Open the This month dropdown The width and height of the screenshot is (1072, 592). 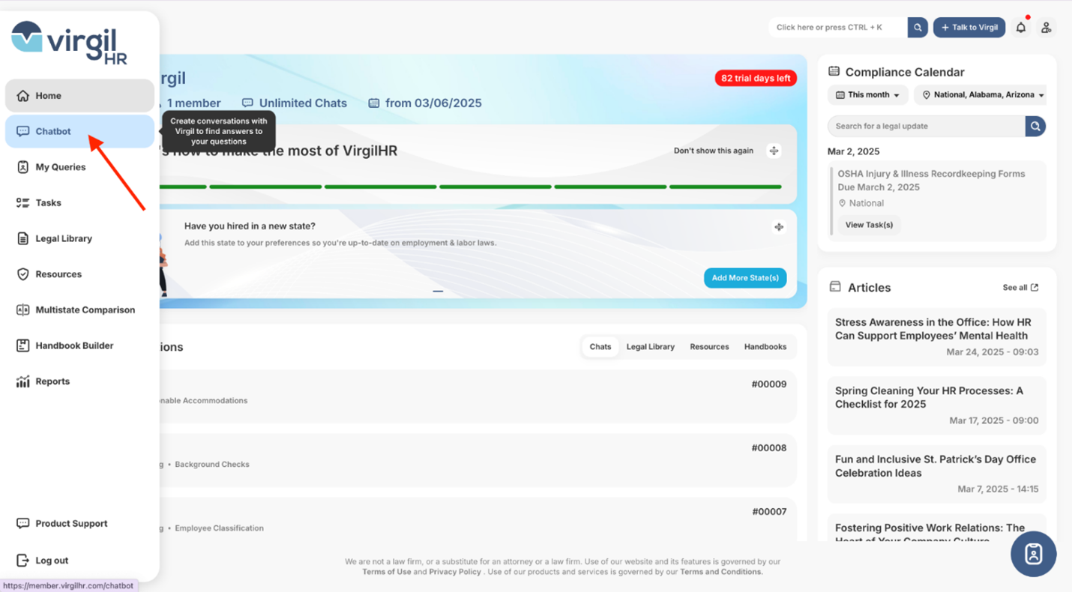coord(868,95)
